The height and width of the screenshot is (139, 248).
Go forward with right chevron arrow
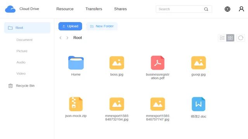[67, 38]
